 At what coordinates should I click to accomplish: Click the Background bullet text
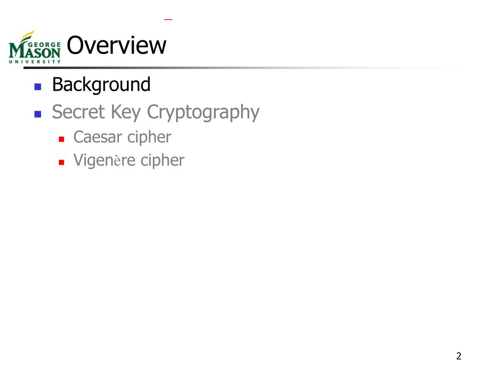(x=101, y=85)
